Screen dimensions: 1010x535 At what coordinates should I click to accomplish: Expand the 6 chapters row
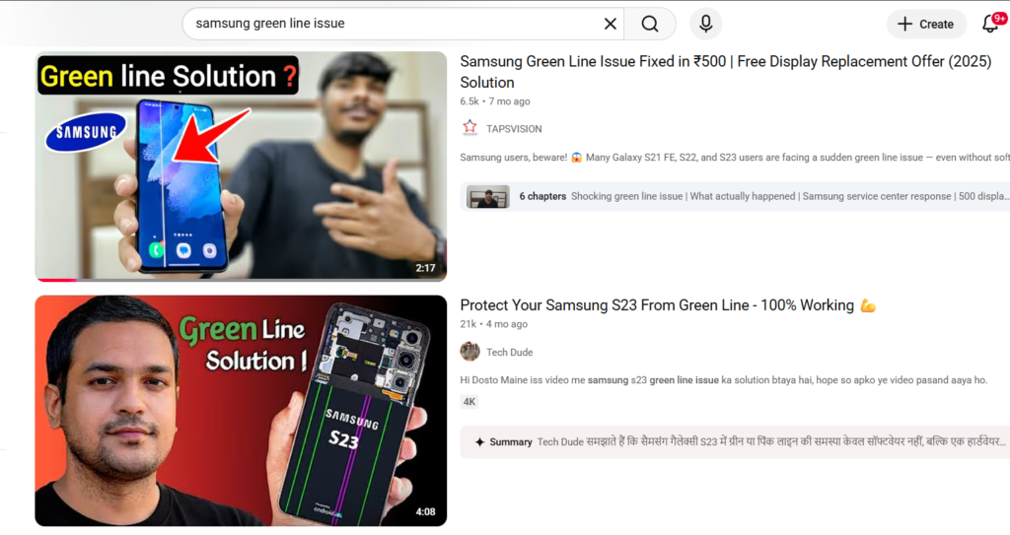point(735,196)
